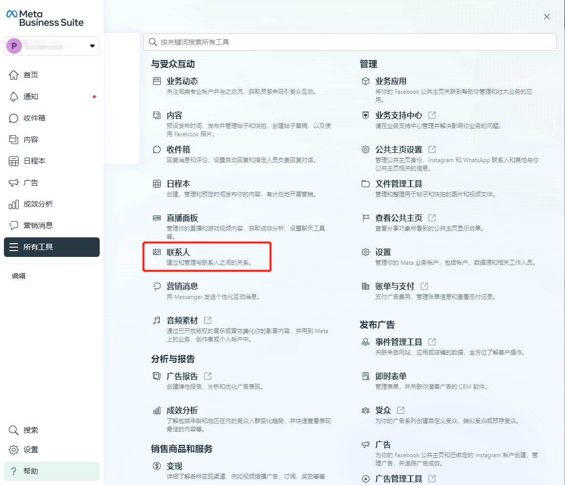The image size is (565, 485).
Task: Open 通知 in the left sidebar
Action: click(x=31, y=97)
